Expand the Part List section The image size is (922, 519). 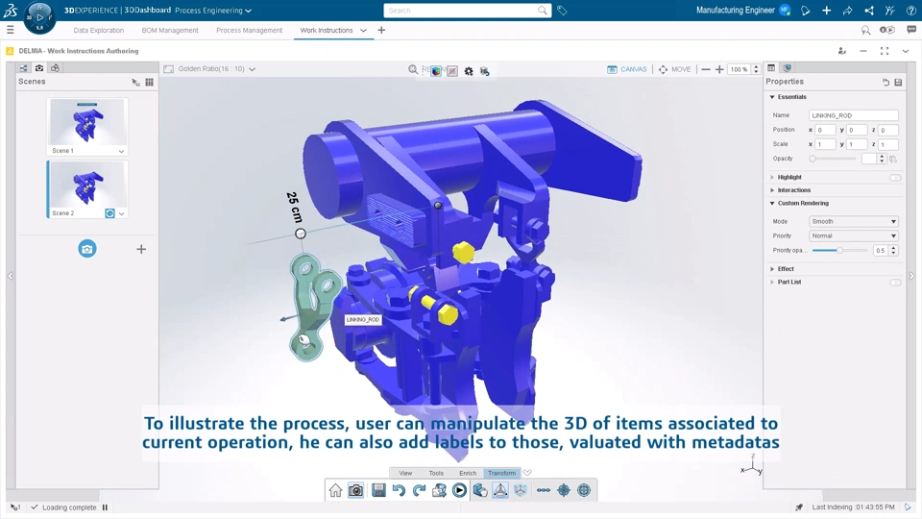click(772, 282)
